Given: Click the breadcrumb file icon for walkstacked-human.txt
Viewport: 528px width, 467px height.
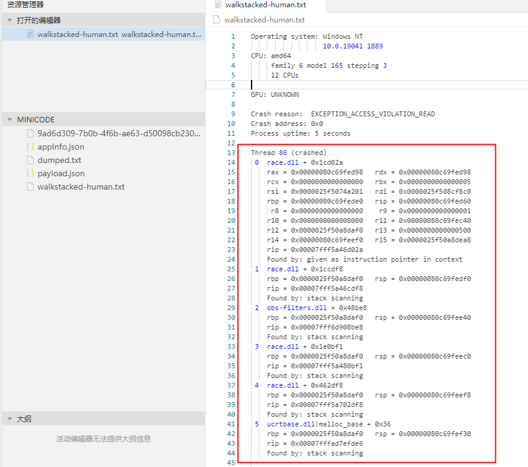Looking at the screenshot, I should pos(216,19).
